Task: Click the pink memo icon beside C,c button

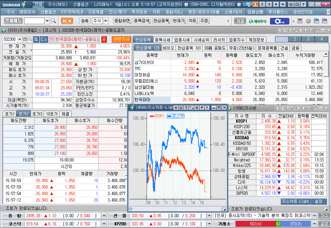Action: (x=51, y=39)
